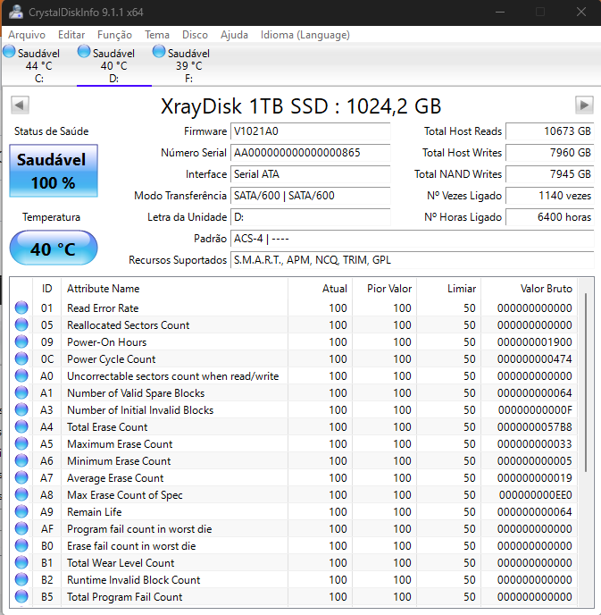Screen dimensions: 601x615
Task: Click power-on count 1140 vezes
Action: point(550,196)
